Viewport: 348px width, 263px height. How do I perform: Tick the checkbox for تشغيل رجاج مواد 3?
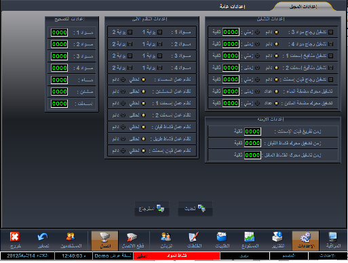coord(330,33)
